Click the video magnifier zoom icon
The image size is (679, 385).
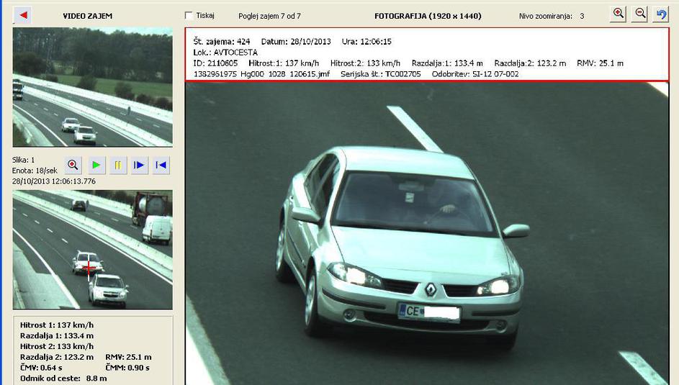73,165
